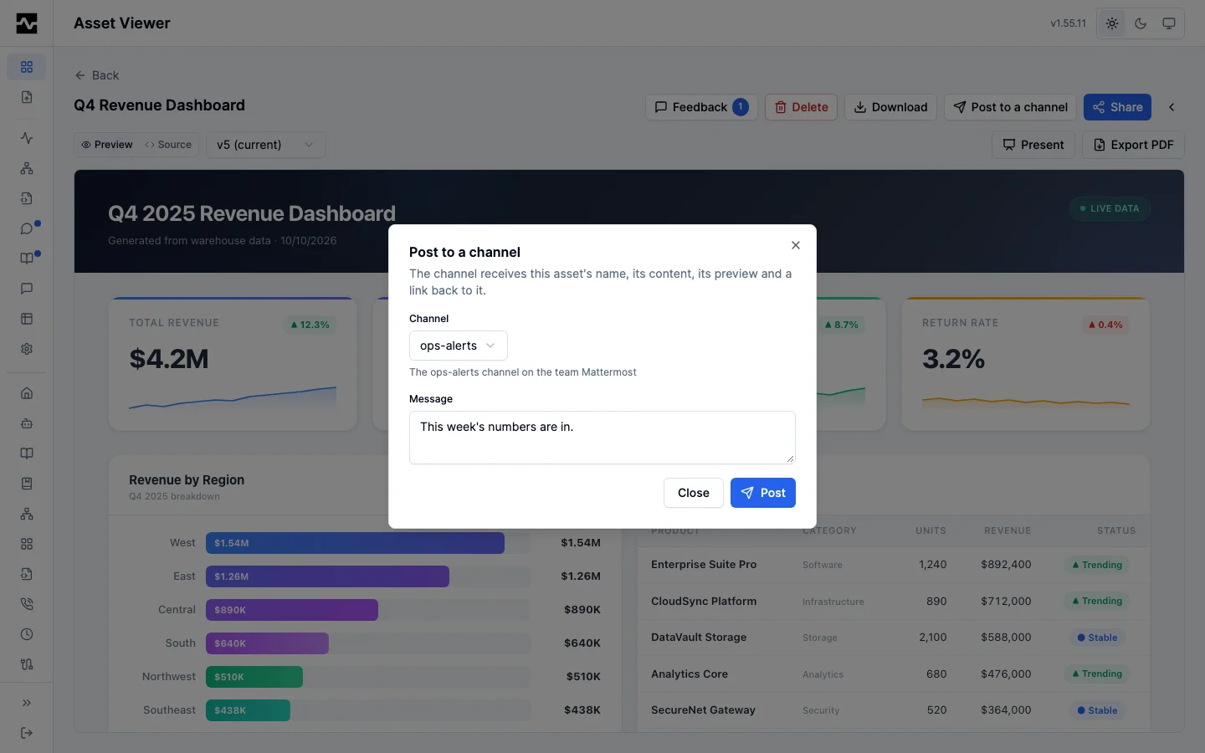Open the bookmarked notebook sidebar icon

pos(27,484)
